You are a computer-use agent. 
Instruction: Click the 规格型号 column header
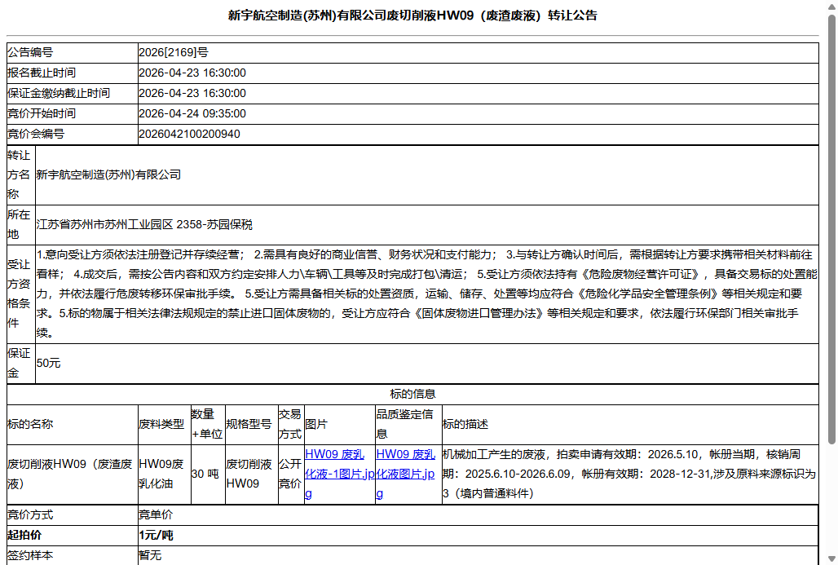click(252, 425)
